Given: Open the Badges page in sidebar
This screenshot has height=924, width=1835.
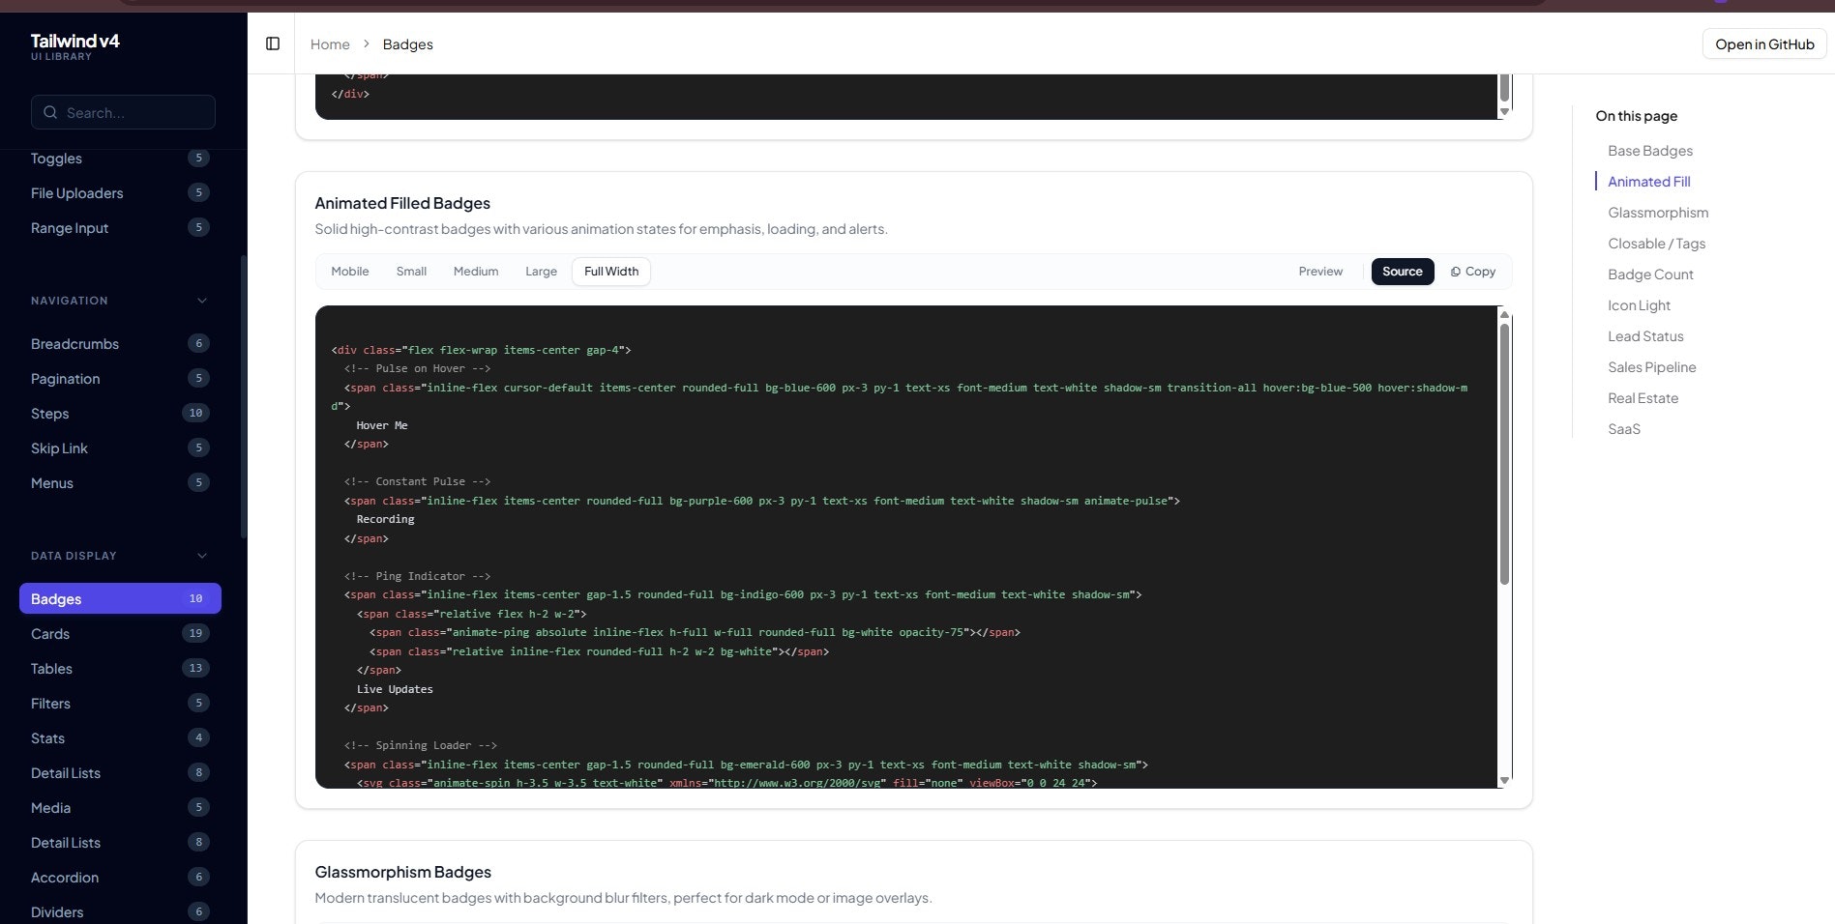Looking at the screenshot, I should [x=55, y=598].
